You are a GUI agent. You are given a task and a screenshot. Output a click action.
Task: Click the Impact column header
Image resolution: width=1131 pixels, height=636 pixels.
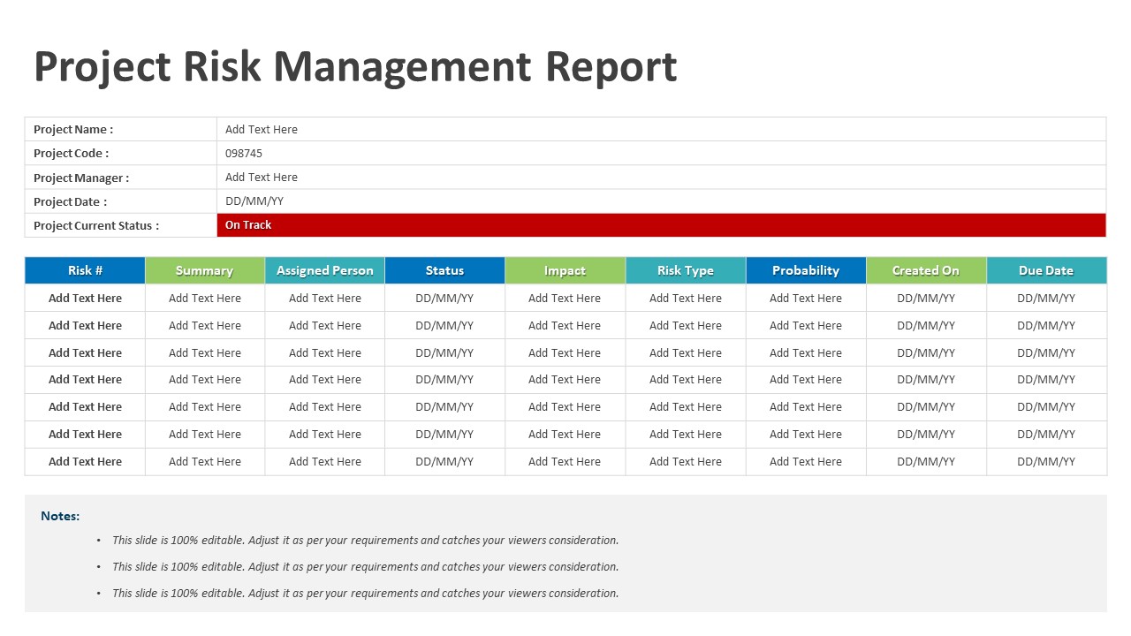(565, 270)
